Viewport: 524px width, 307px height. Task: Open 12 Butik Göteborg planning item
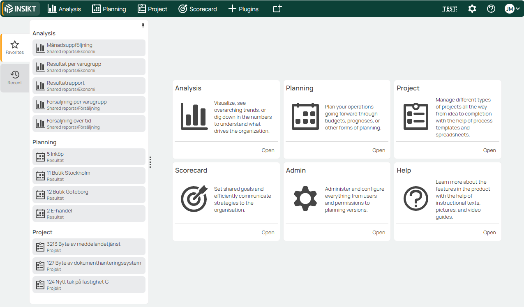click(x=89, y=194)
